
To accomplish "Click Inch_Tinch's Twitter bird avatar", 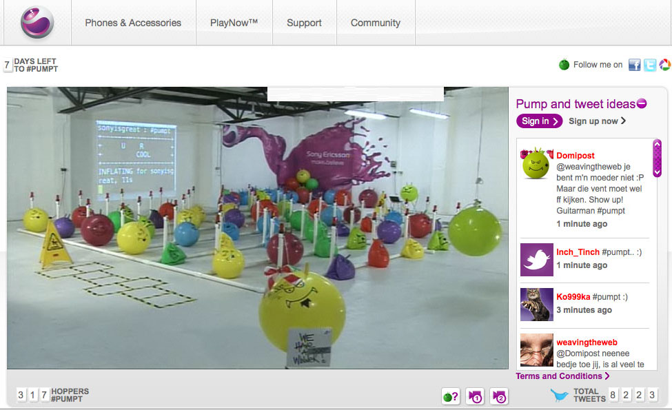I will pos(537,260).
